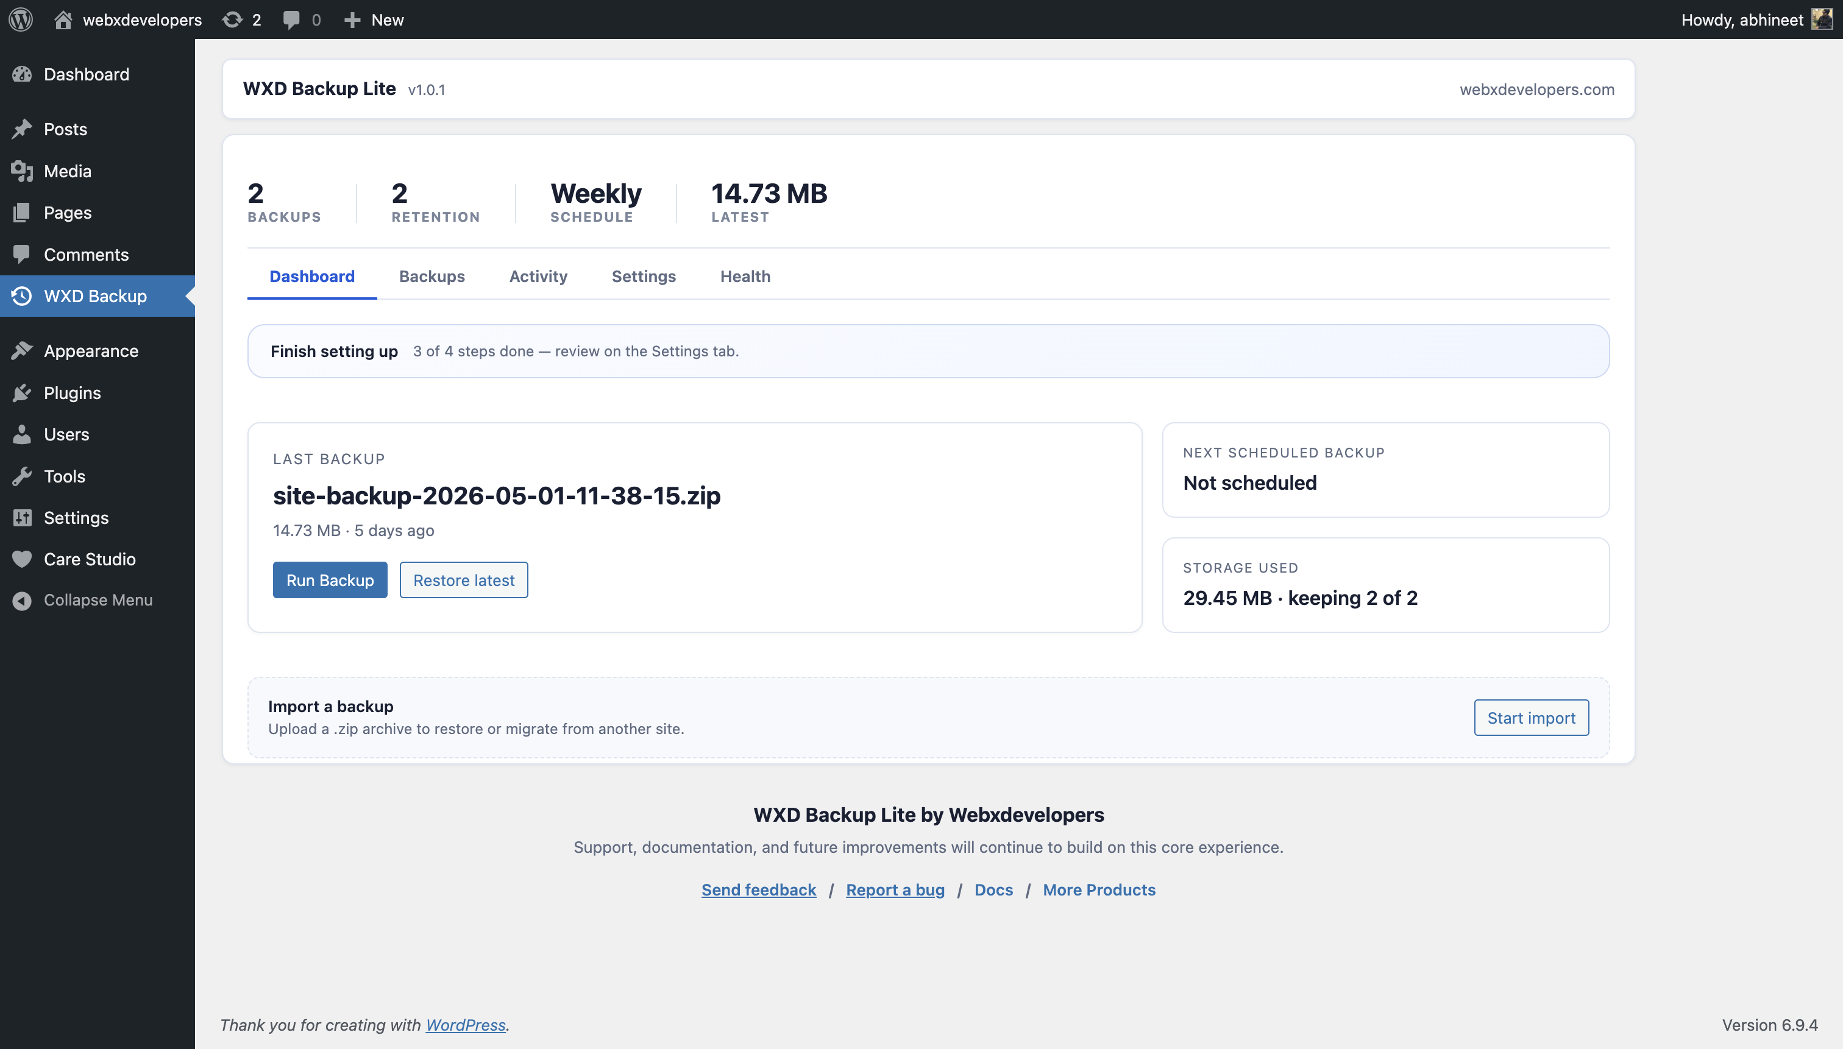Collapse the admin menu via Collapse Menu text

pos(98,600)
